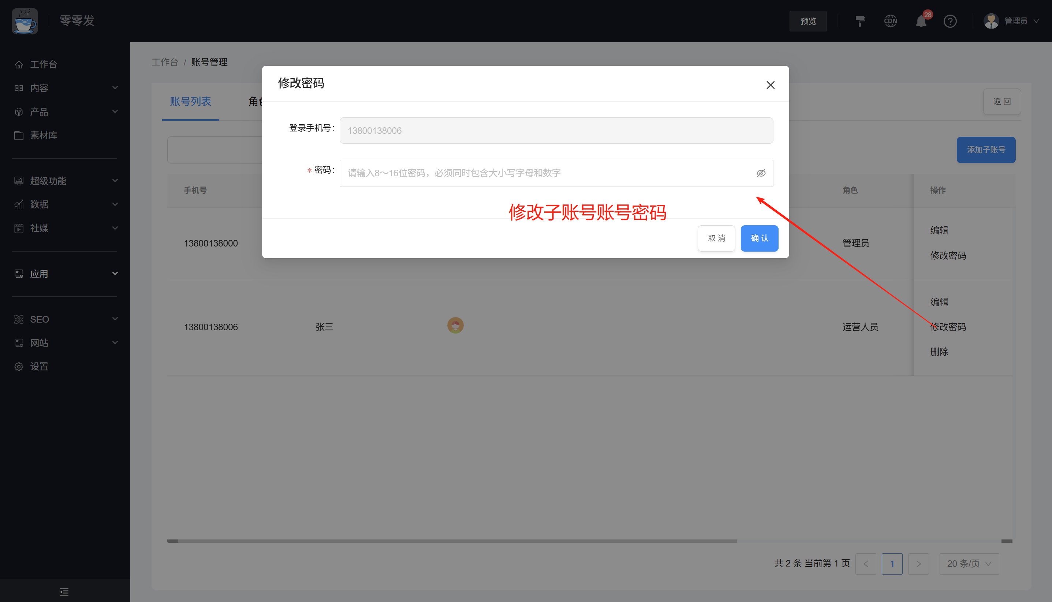Image resolution: width=1052 pixels, height=602 pixels.
Task: Toggle password visibility eye in 密码 field
Action: click(761, 173)
